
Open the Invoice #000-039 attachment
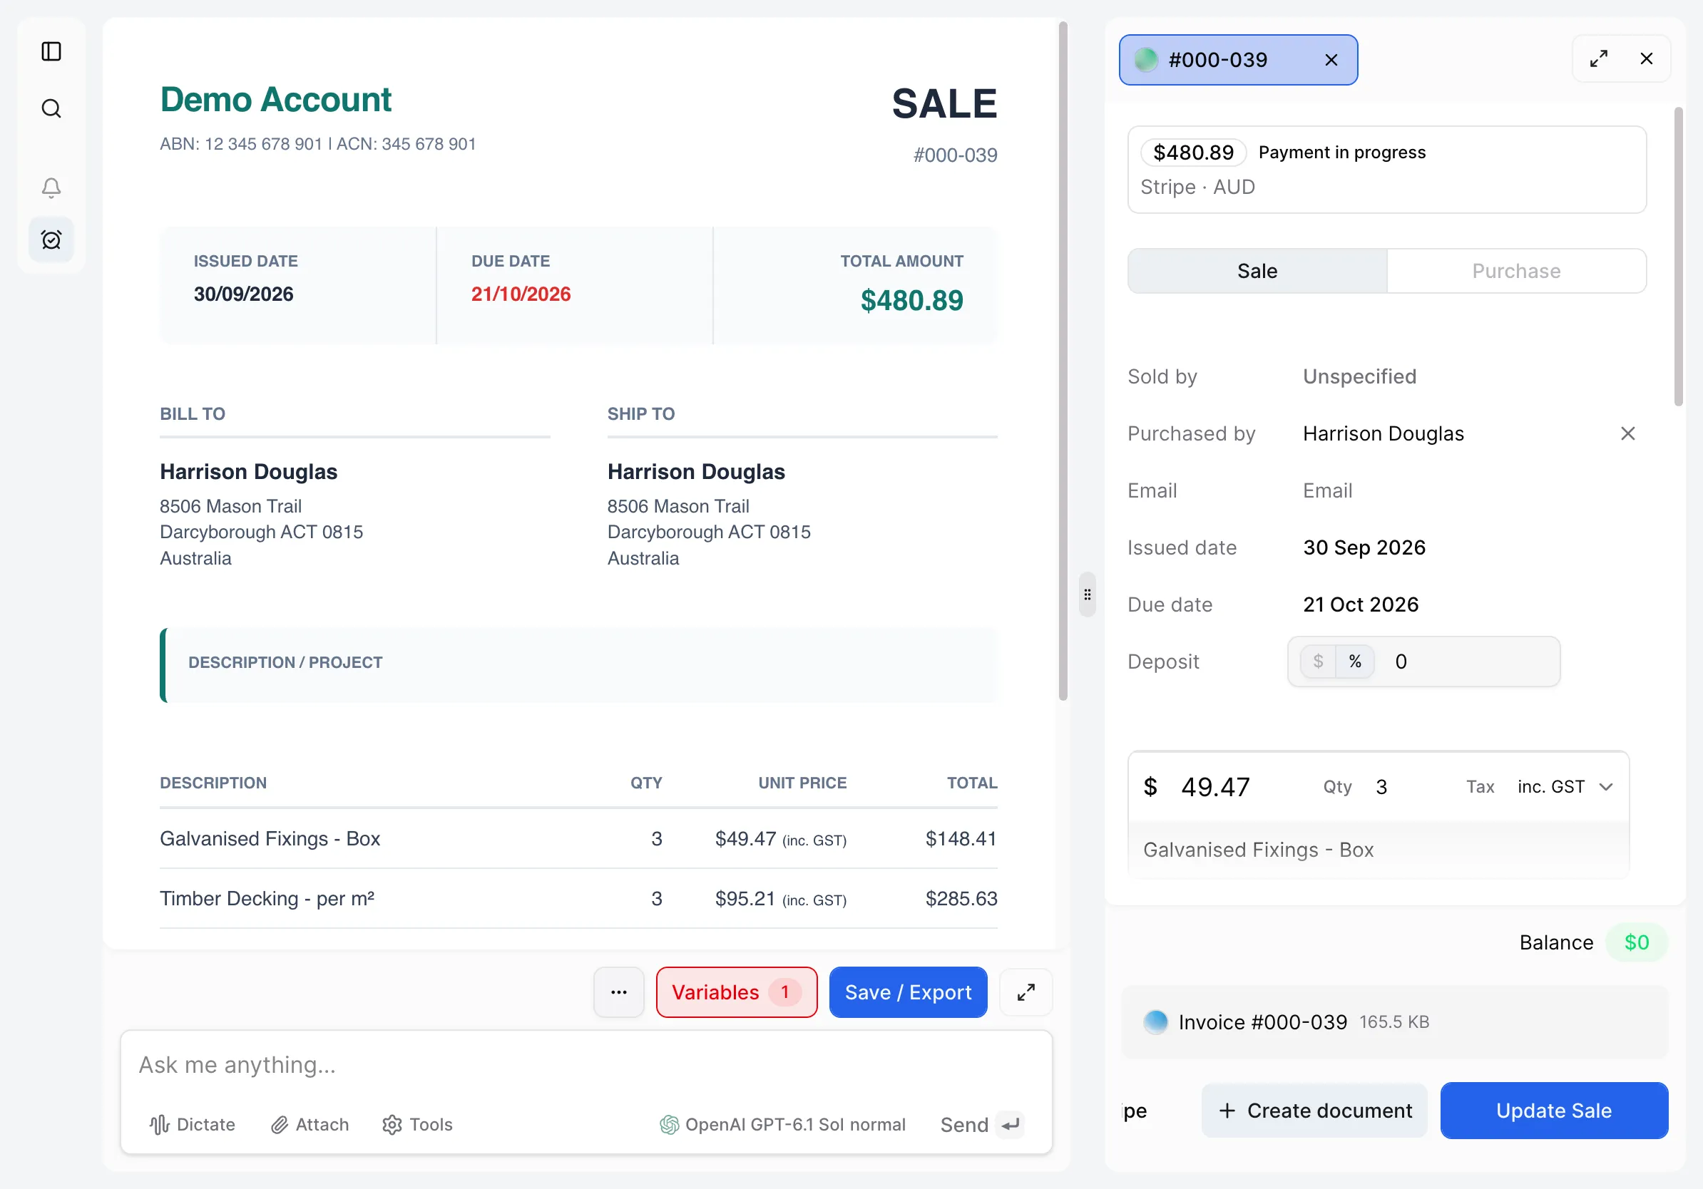tap(1394, 1021)
